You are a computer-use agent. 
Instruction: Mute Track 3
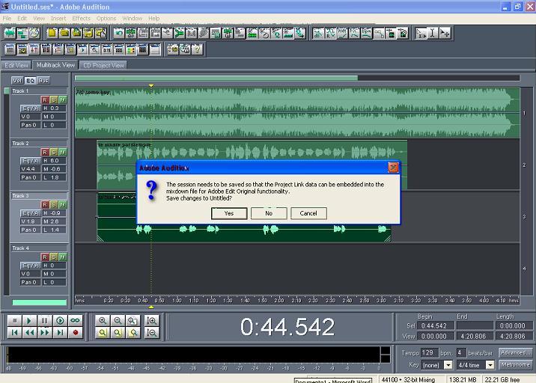pyautogui.click(x=63, y=204)
